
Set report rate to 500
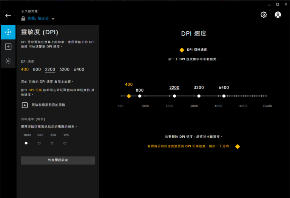coord(39,143)
